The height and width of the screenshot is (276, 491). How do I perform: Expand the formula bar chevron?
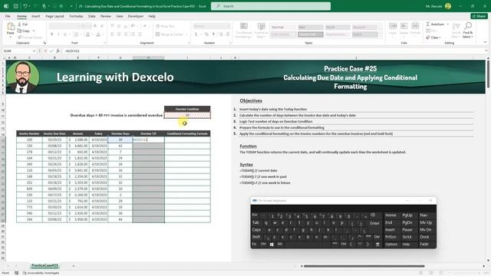pyautogui.click(x=486, y=51)
